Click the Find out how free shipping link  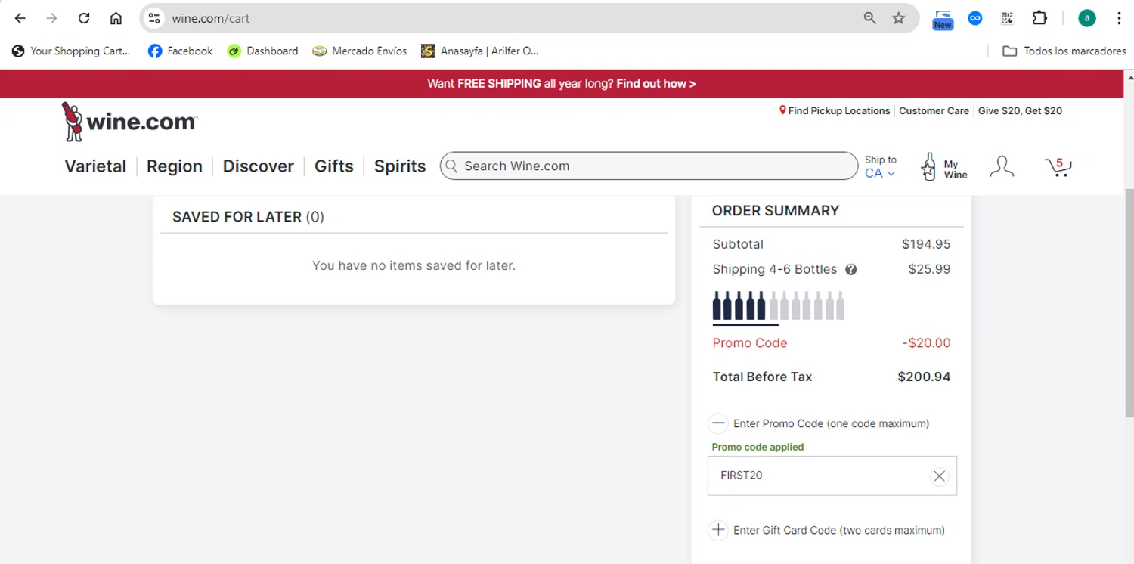click(x=655, y=84)
